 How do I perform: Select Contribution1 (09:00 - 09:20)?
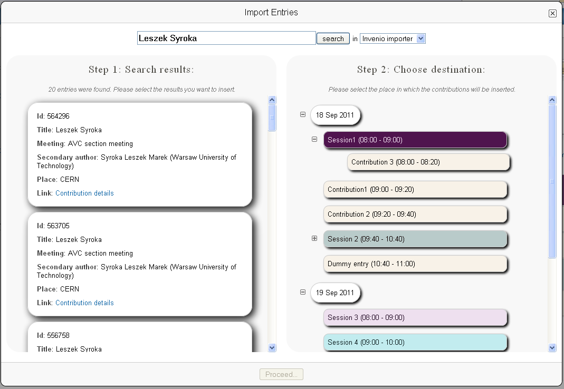415,189
